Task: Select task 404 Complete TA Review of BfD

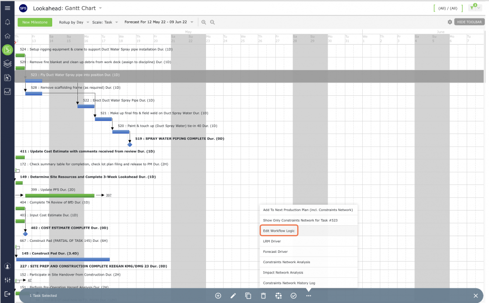Action: [x=55, y=202]
